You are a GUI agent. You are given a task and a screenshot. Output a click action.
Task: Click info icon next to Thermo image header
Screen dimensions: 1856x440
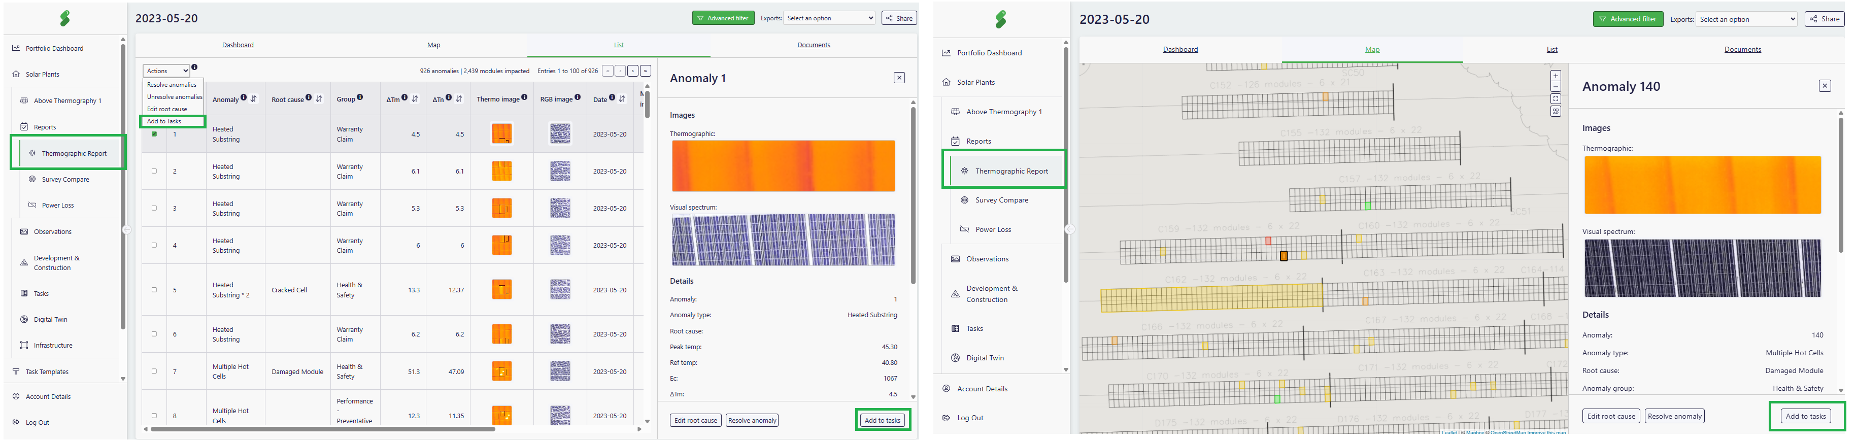pos(525,97)
